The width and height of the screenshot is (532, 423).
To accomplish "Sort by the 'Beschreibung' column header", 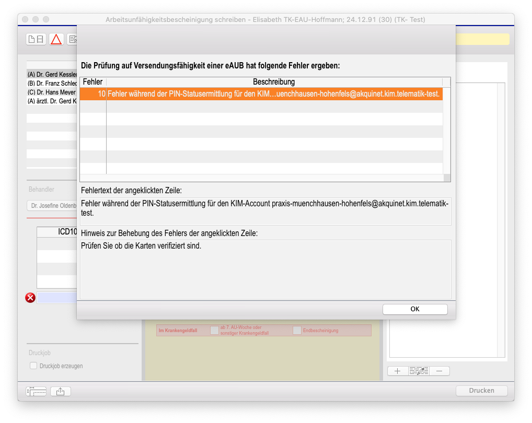I will click(274, 82).
